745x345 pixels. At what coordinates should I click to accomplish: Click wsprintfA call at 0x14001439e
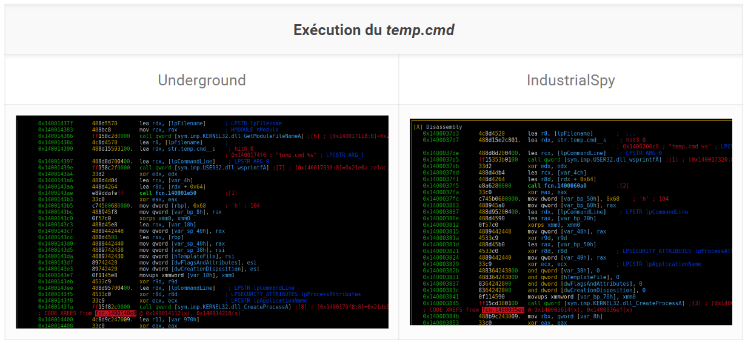tap(204, 168)
